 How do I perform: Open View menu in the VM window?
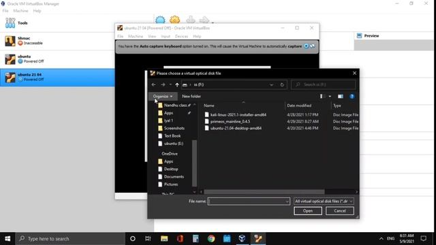152,36
